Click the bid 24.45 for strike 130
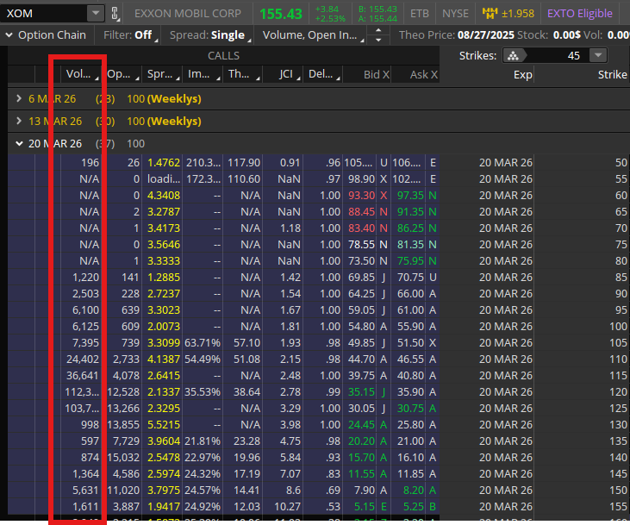Viewport: 630px width, 525px height. pyautogui.click(x=361, y=425)
